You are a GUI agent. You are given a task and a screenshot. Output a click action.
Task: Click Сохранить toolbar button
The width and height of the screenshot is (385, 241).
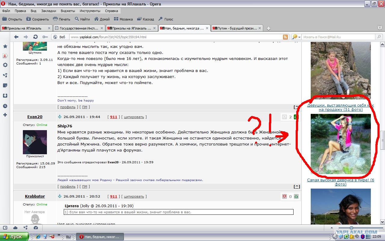click(x=37, y=19)
